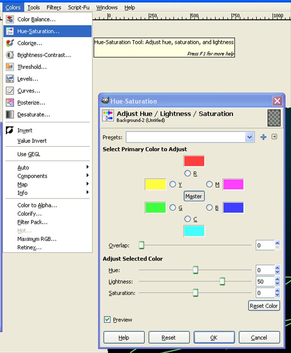
Task: Click the magenta color swatch
Action: pyautogui.click(x=233, y=184)
